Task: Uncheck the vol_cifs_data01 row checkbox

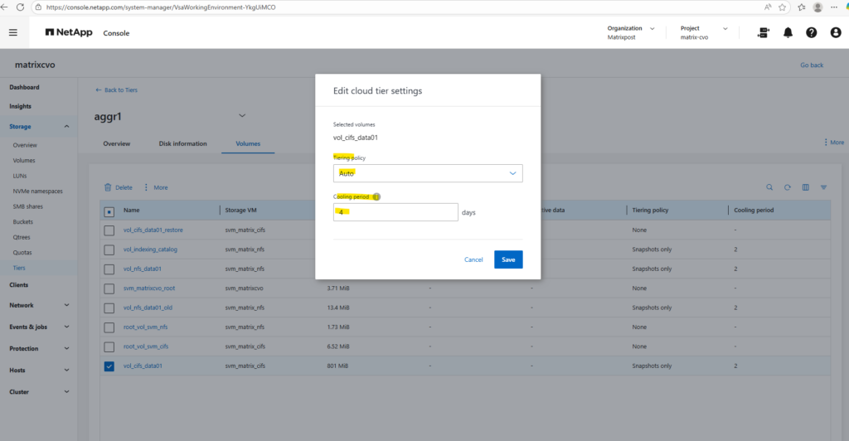Action: click(x=109, y=366)
